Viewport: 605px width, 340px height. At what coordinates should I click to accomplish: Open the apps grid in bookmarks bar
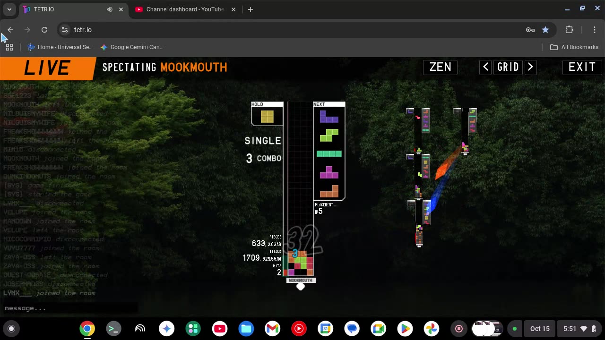(x=9, y=47)
